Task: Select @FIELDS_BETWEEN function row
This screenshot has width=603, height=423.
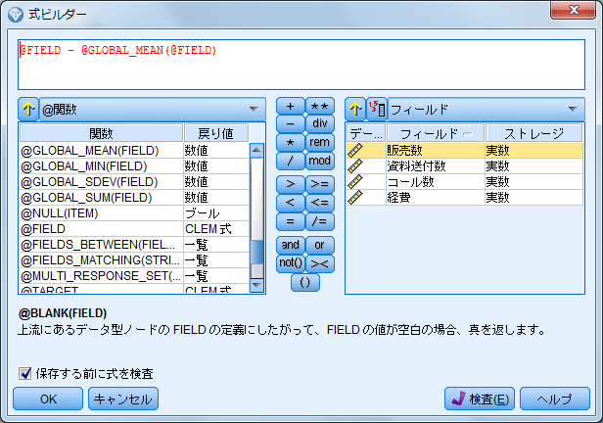Action: coord(134,245)
